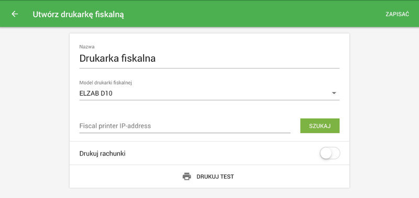Search for printers with SZUKAJ button
Screen dimensions: 419x198
(320, 126)
